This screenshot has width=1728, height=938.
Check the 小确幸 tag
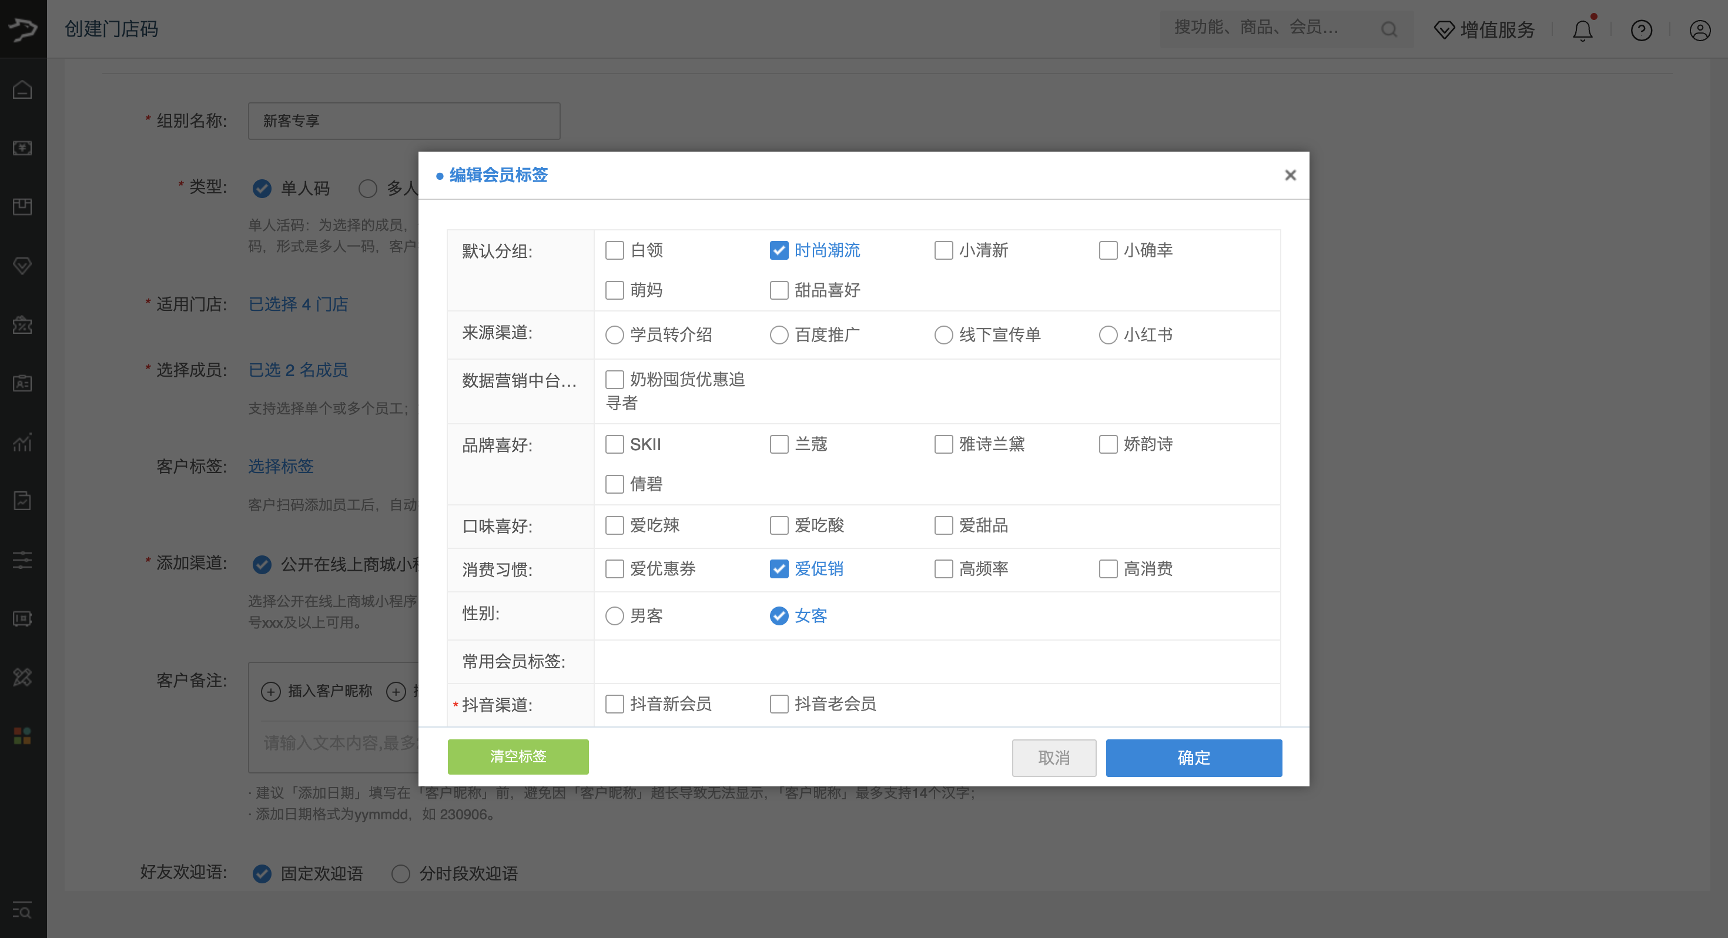pyautogui.click(x=1107, y=250)
